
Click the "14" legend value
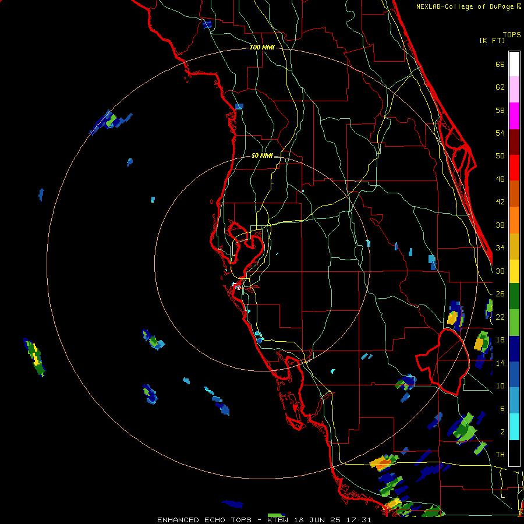click(x=500, y=363)
